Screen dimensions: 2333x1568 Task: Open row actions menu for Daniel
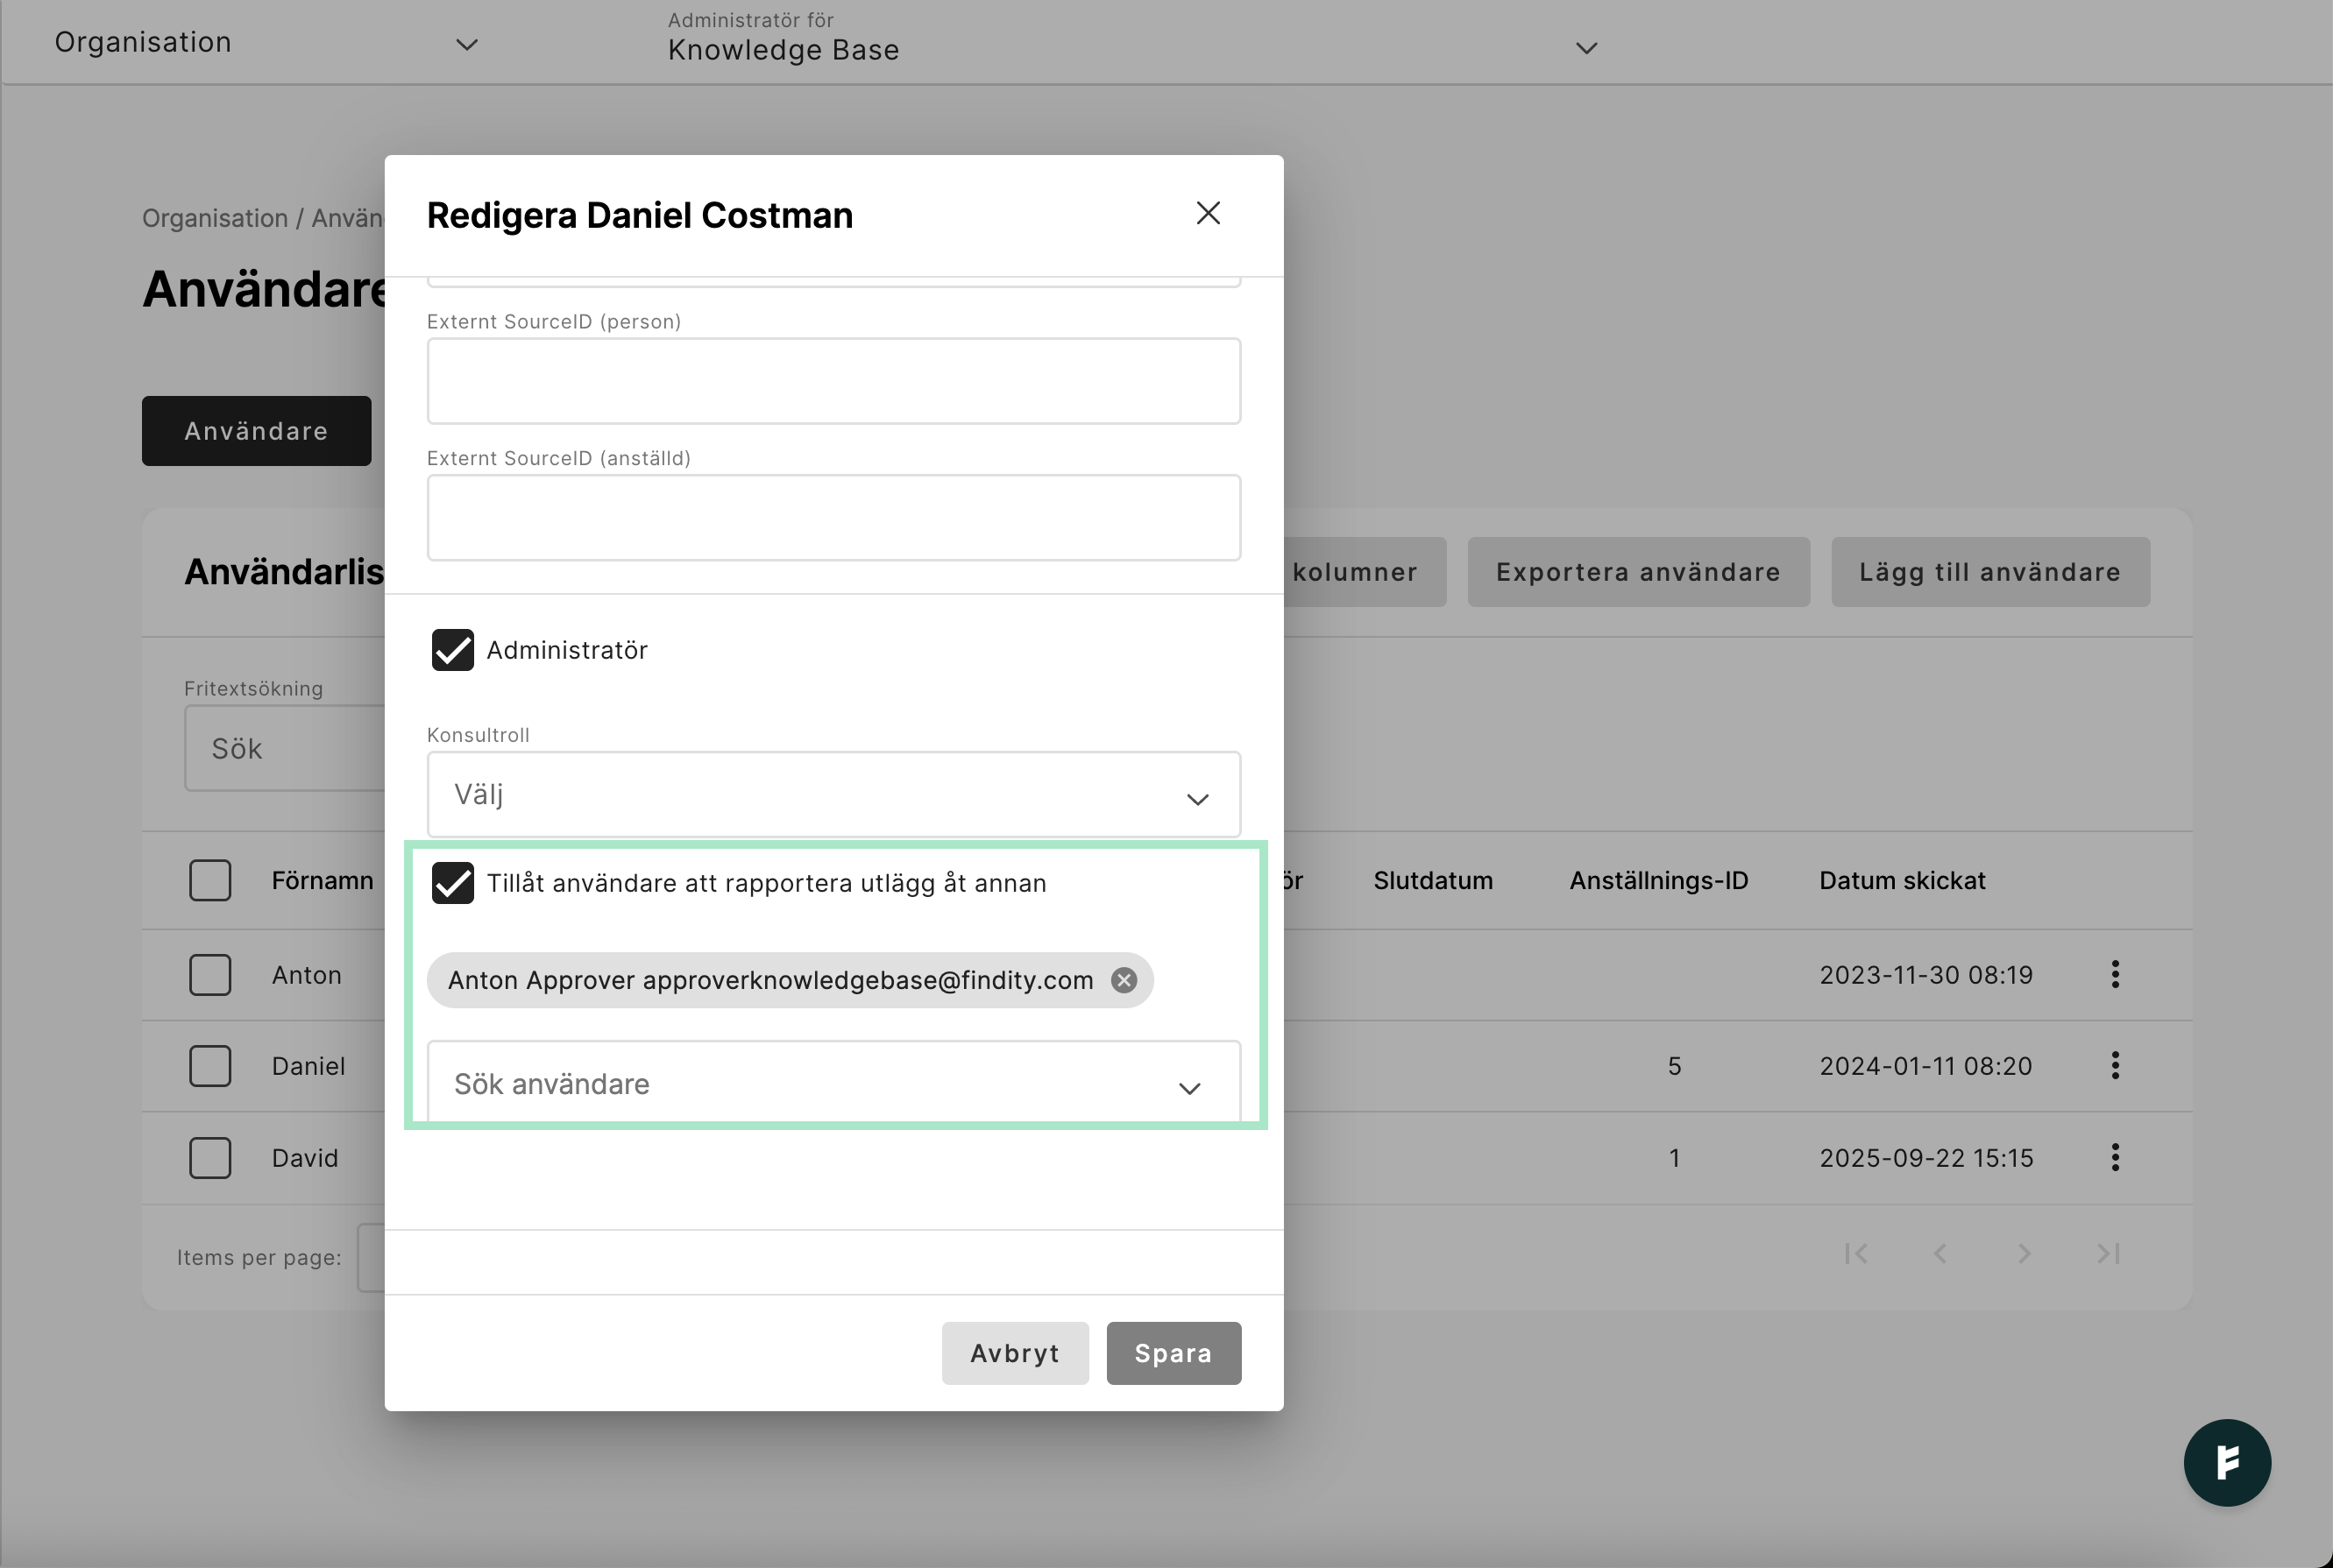(x=2115, y=1065)
